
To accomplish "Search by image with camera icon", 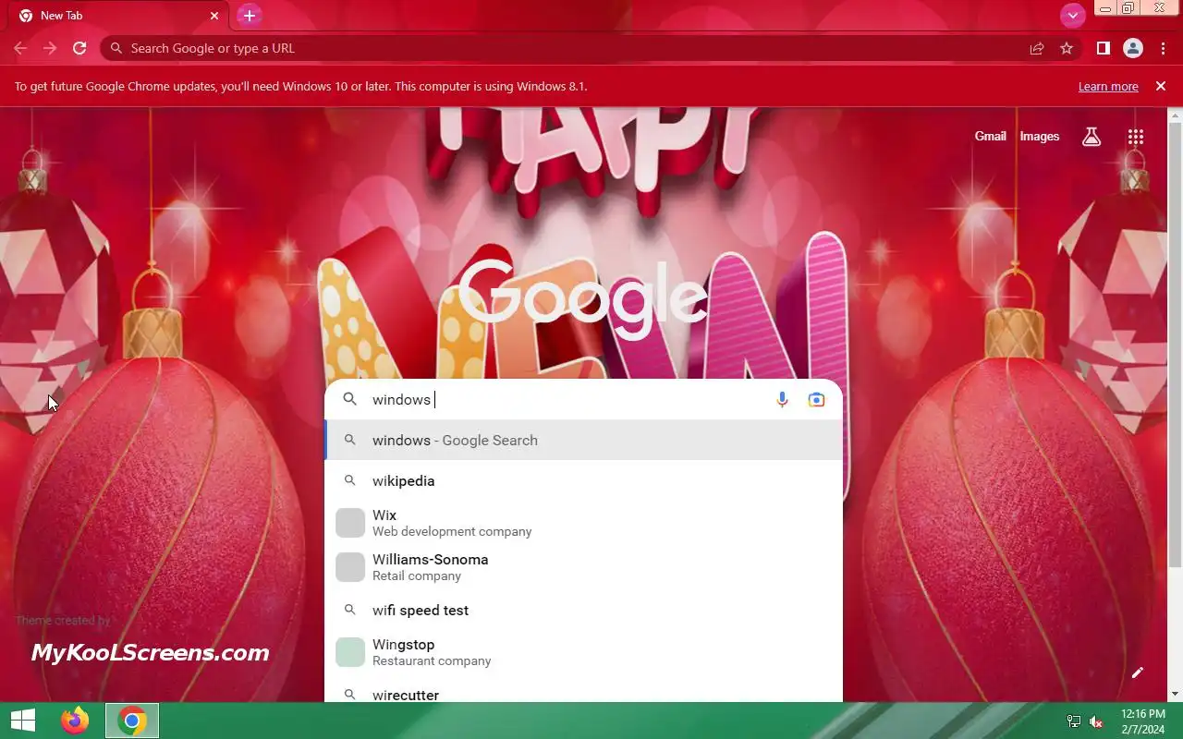I will (x=816, y=399).
